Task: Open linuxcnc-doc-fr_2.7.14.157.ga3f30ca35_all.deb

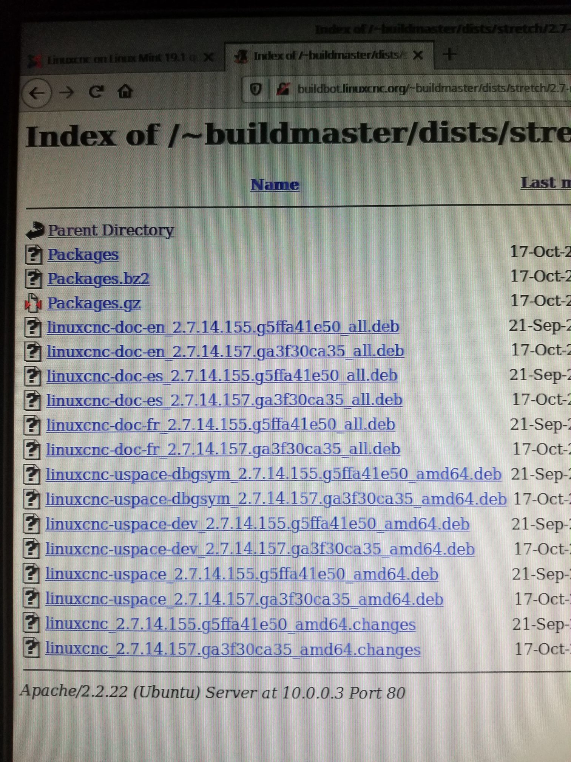Action: click(223, 449)
